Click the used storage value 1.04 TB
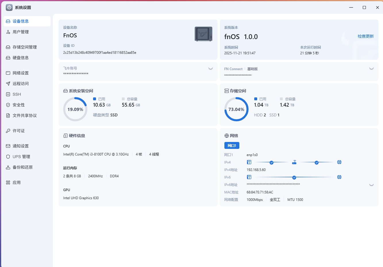The width and height of the screenshot is (383, 267). [x=261, y=105]
